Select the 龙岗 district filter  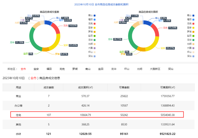point(62,69)
